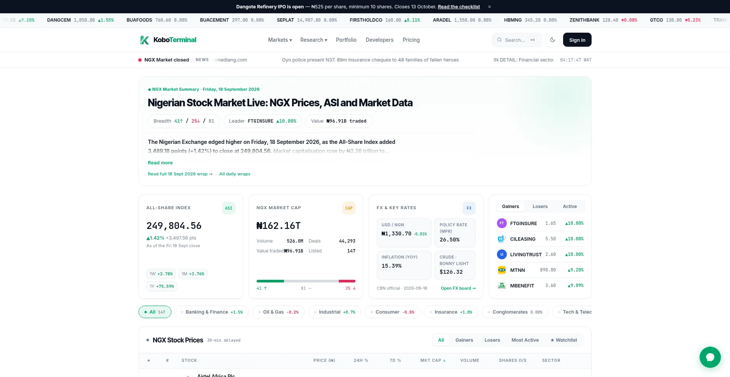The height and width of the screenshot is (377, 730).
Task: Open the CILEASING company logo
Action: (501, 239)
